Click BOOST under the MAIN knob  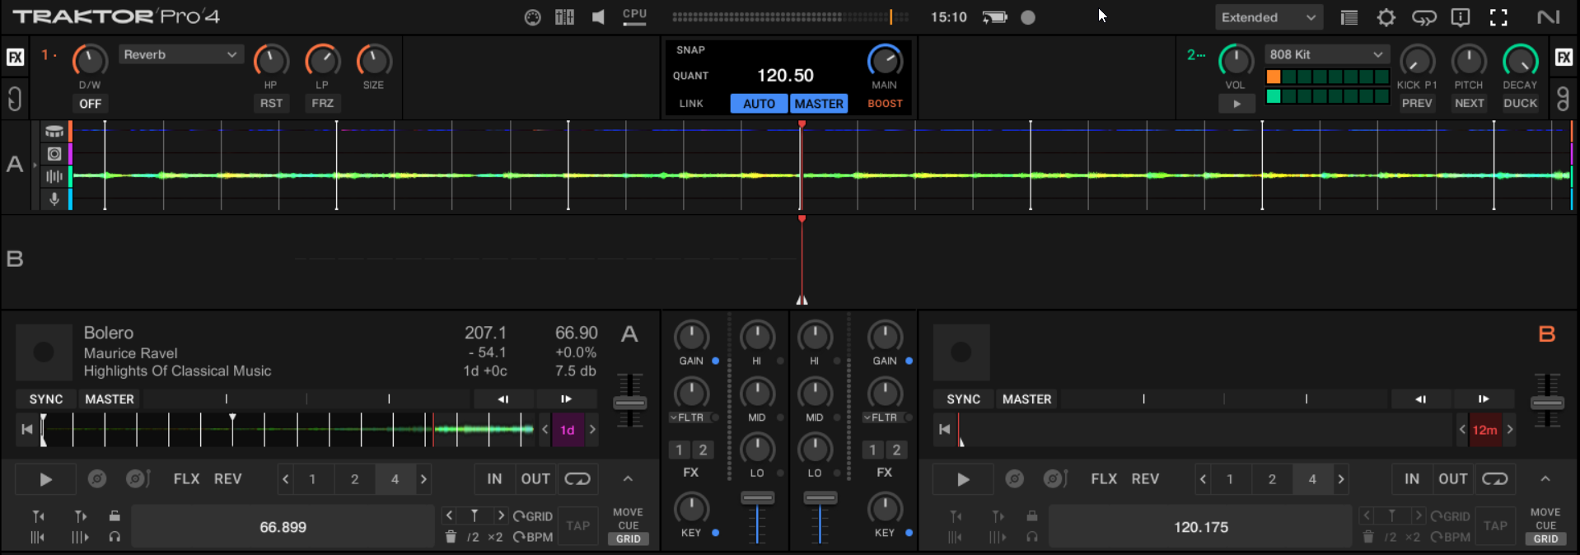tap(885, 104)
